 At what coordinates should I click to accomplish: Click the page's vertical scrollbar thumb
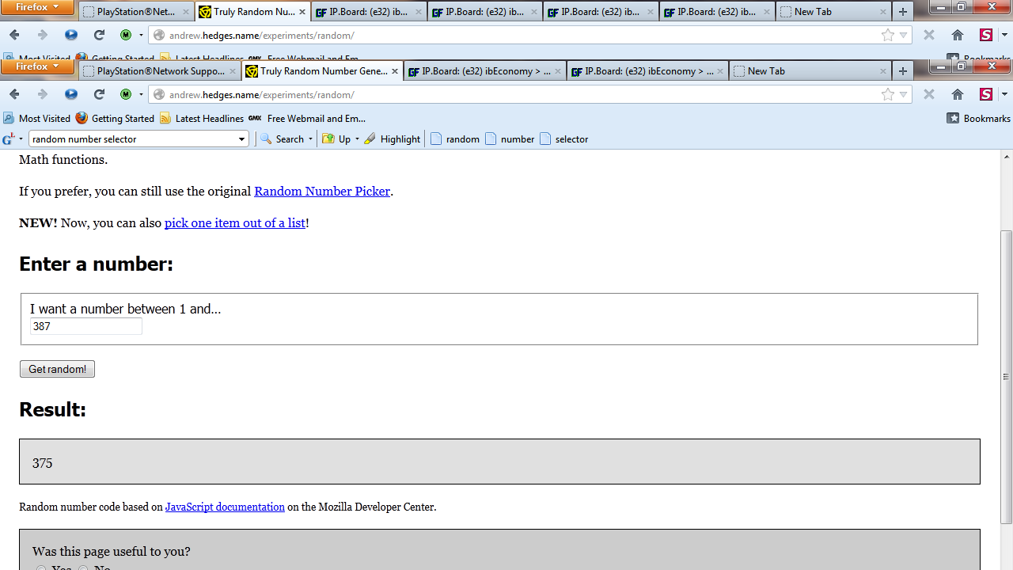(1006, 377)
